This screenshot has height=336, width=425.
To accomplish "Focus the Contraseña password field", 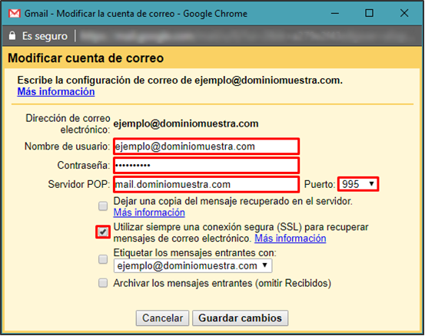I will coord(206,165).
